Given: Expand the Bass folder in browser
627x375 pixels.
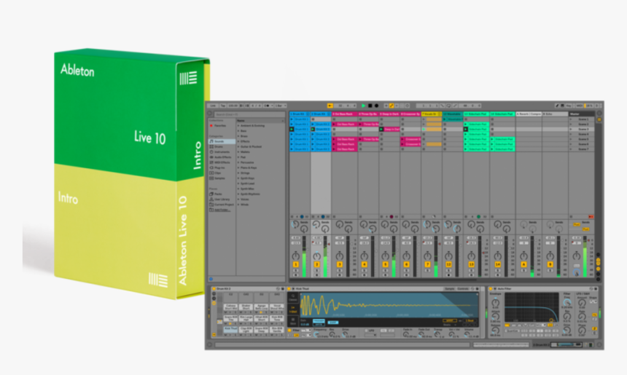Looking at the screenshot, I should (x=238, y=131).
